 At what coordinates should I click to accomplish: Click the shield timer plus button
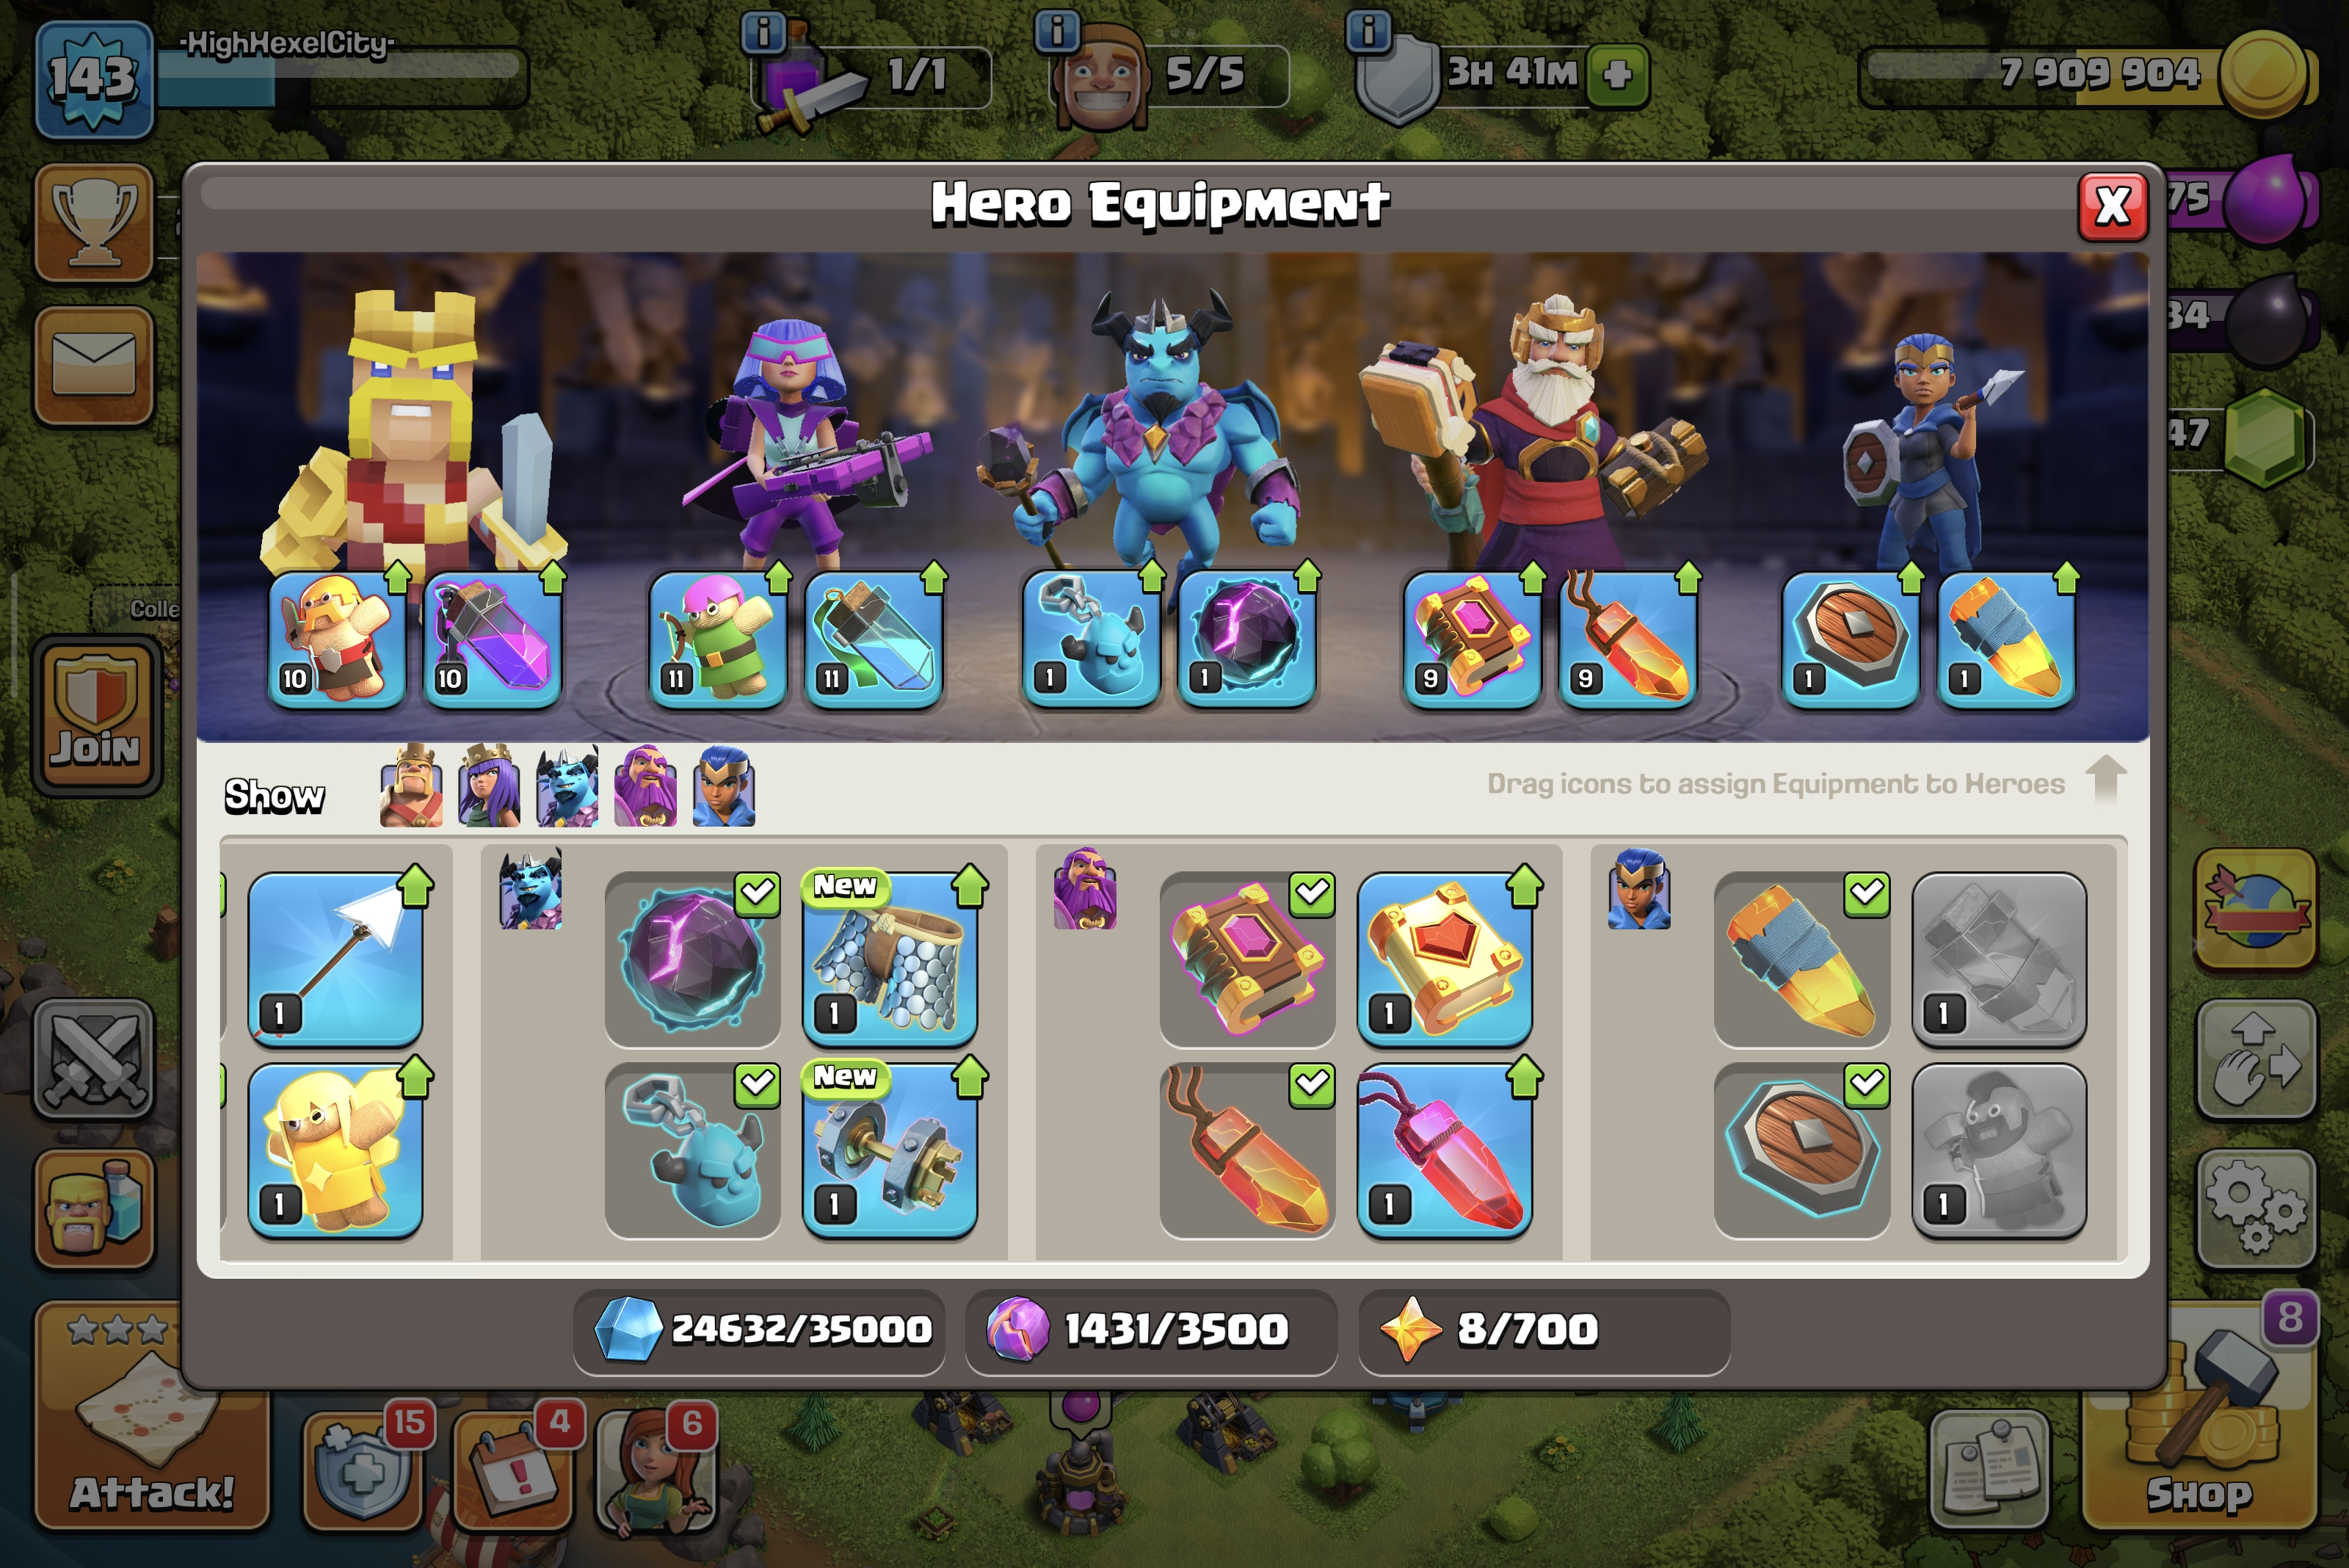[1617, 74]
